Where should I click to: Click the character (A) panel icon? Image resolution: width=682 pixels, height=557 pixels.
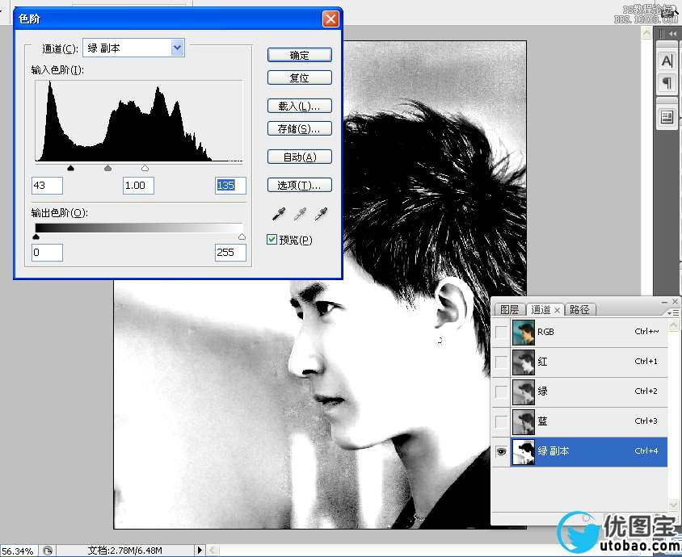[x=667, y=61]
